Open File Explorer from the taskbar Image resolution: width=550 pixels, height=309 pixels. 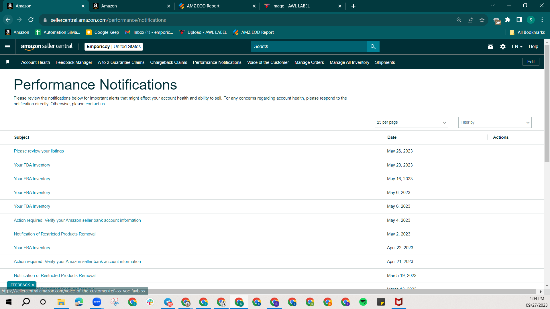coord(61,302)
